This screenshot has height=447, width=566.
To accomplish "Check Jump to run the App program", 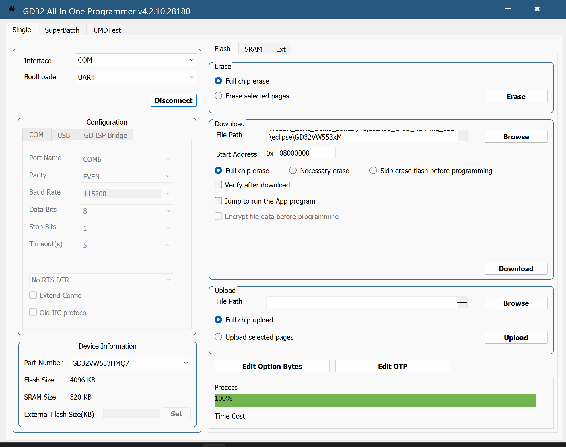I will (219, 201).
